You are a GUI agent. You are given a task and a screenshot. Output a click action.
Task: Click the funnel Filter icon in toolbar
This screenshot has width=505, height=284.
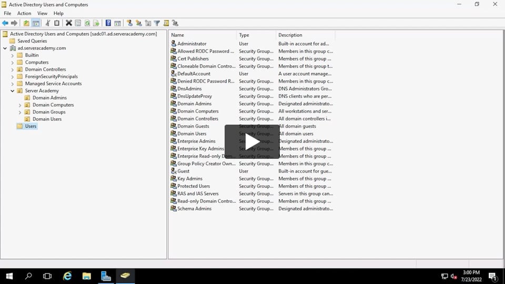(x=157, y=23)
